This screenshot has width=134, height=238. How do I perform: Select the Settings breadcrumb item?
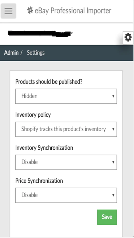[36, 53]
